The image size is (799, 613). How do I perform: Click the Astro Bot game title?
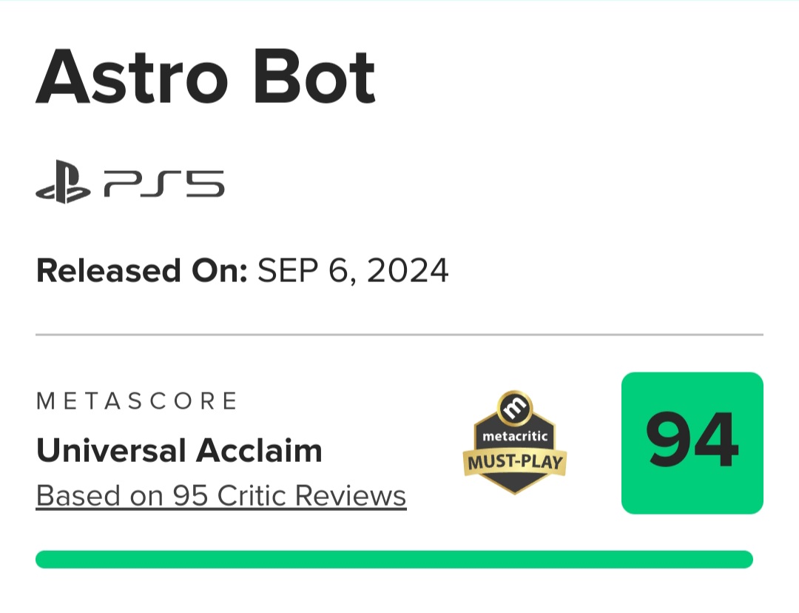[206, 77]
